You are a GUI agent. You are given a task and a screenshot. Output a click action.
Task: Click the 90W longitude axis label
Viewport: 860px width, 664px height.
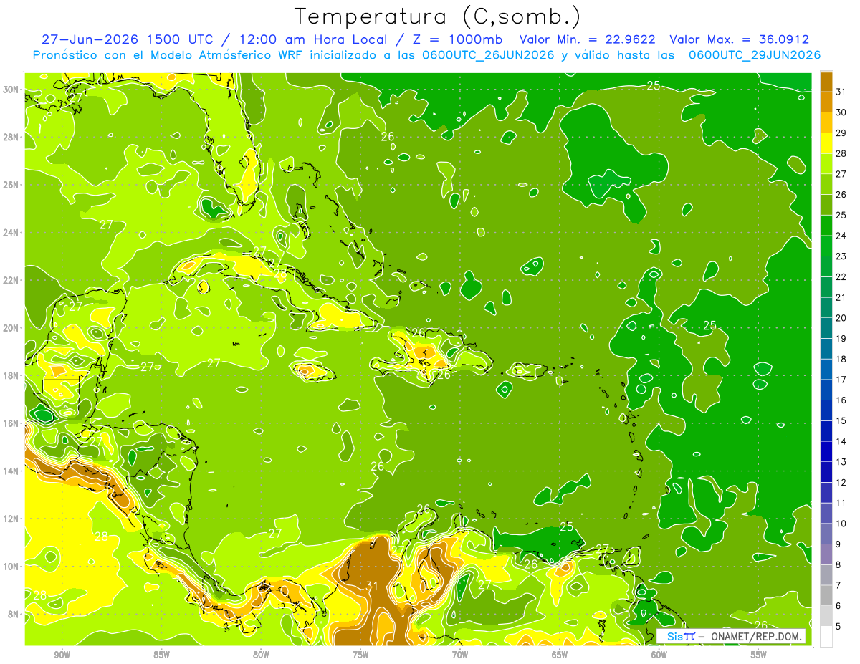[x=62, y=655]
